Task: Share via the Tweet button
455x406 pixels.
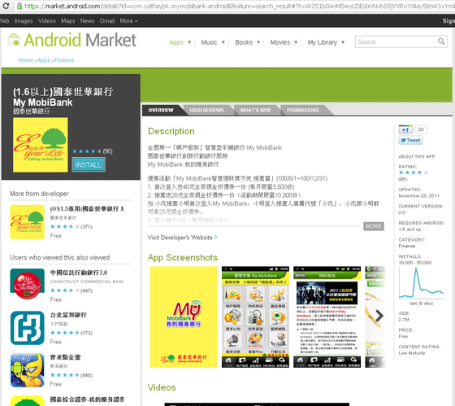Action: 410,140
